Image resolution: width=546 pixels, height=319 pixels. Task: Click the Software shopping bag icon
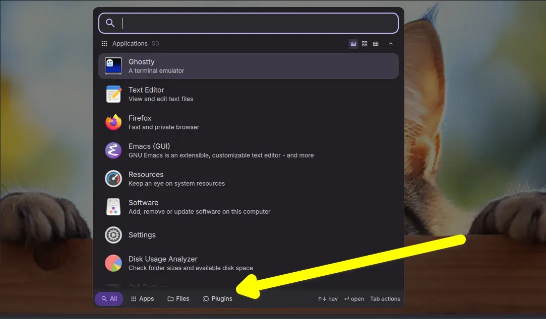(113, 207)
